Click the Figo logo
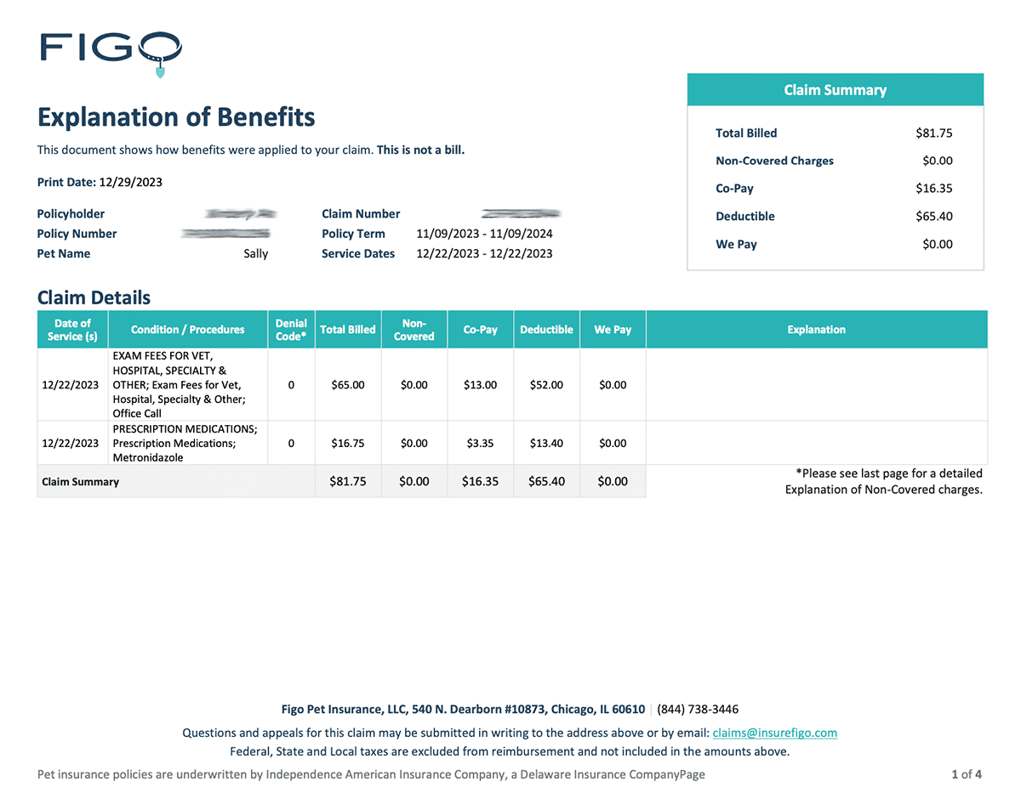 point(111,53)
